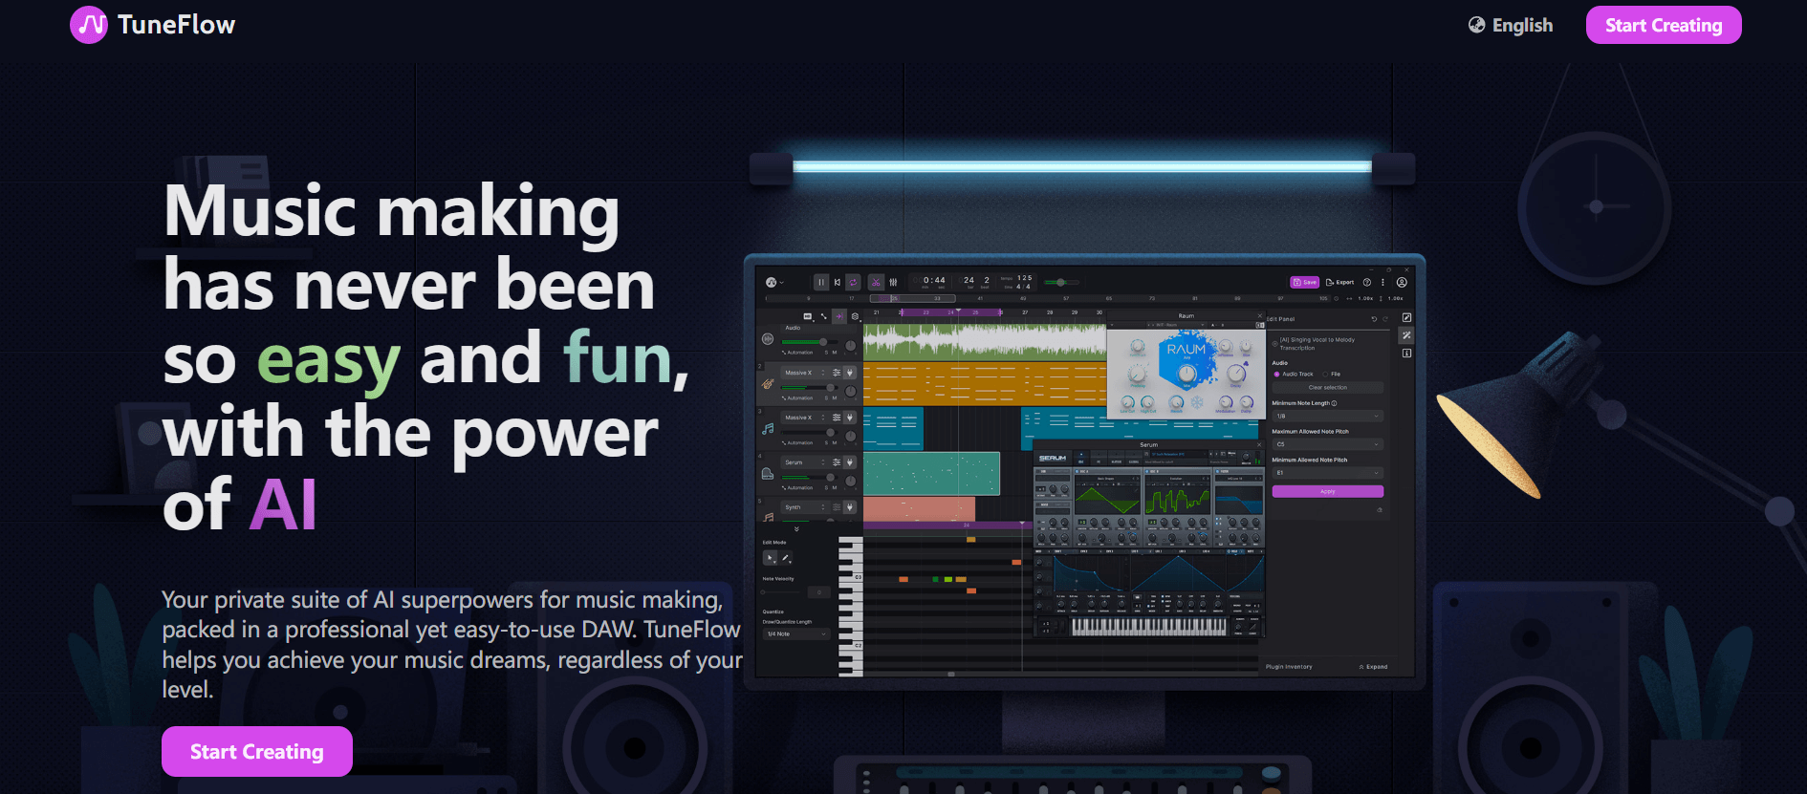
Task: Click the top-right Start Creating button
Action: [1664, 25]
